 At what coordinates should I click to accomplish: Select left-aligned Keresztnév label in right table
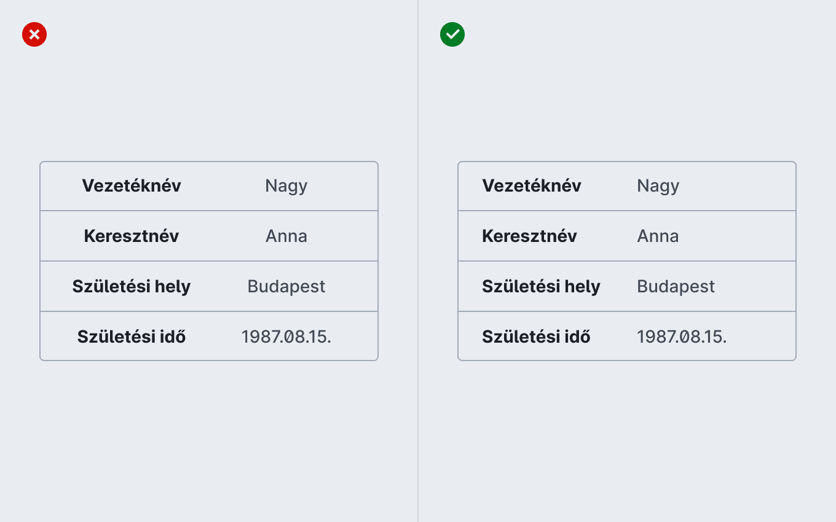point(529,236)
